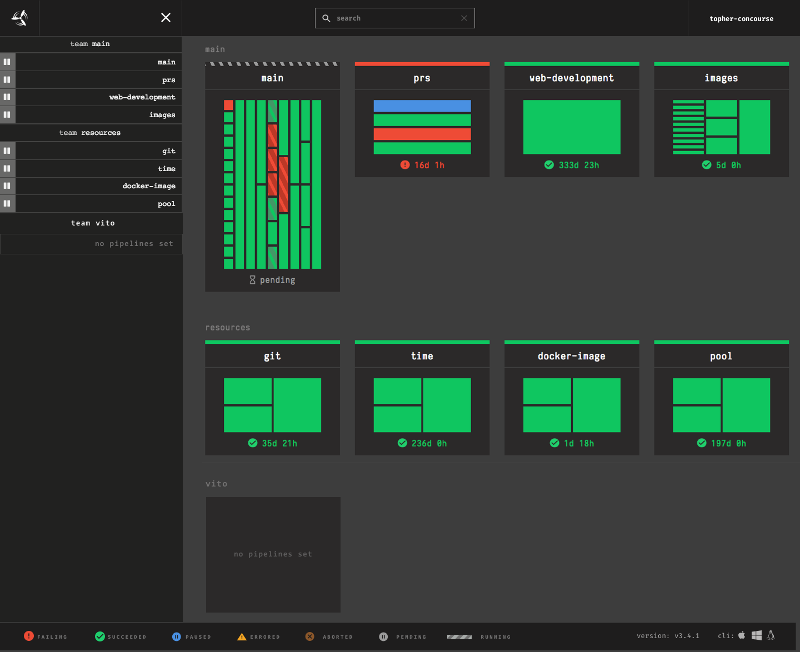Pause the docker-image pipeline in the sidebar

point(7,185)
